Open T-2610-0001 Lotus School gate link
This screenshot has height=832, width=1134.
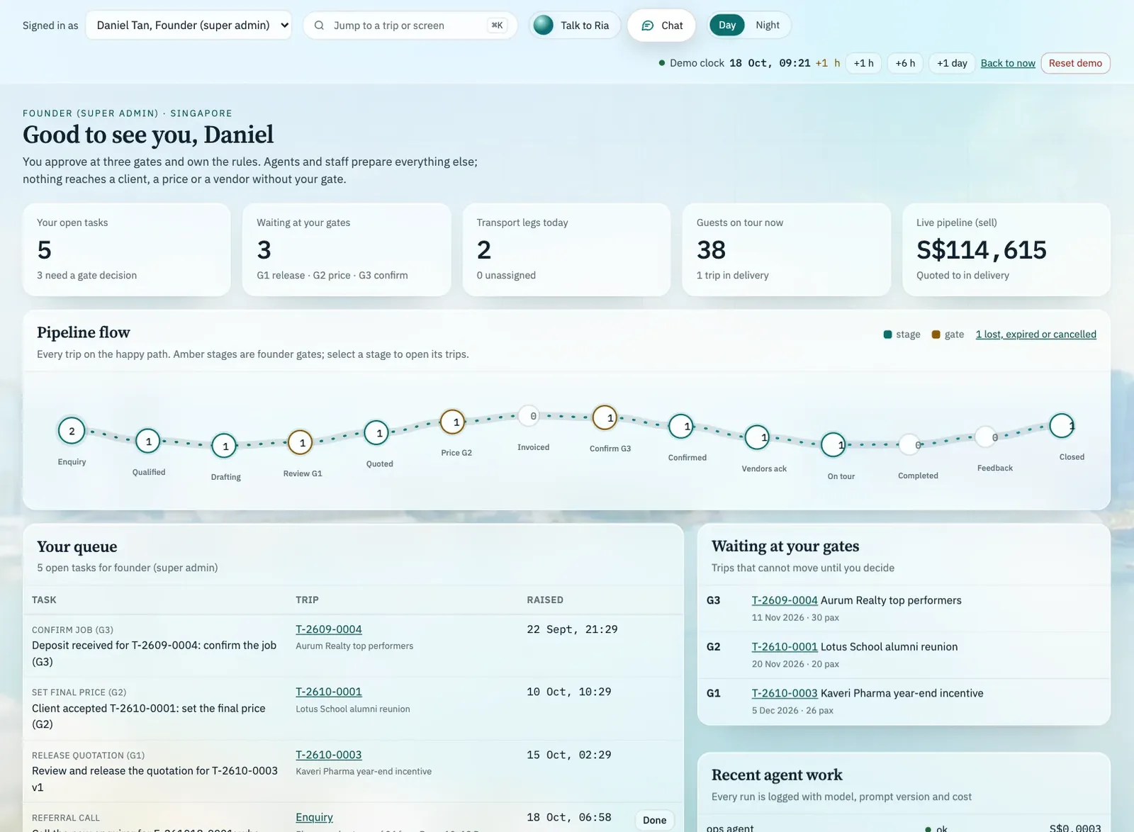pyautogui.click(x=785, y=646)
